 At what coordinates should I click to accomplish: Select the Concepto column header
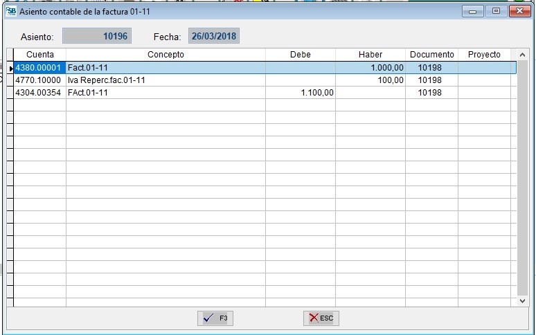coord(166,55)
